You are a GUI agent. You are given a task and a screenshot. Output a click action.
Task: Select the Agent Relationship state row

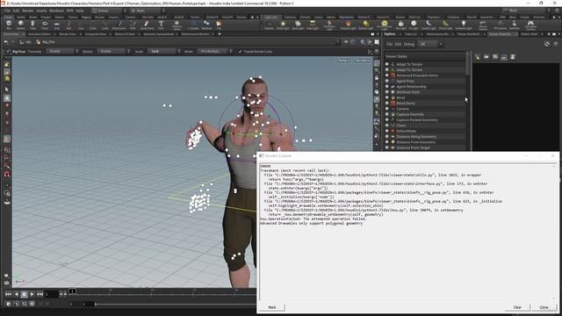click(425, 86)
